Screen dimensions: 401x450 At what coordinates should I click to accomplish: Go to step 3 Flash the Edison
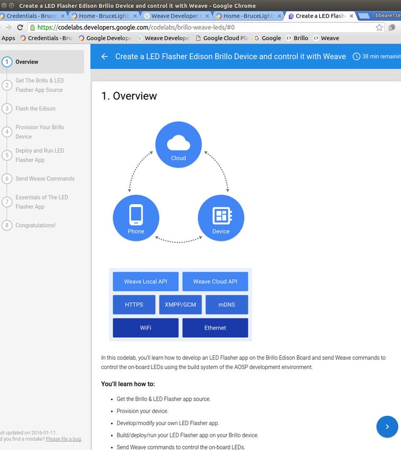click(x=42, y=109)
